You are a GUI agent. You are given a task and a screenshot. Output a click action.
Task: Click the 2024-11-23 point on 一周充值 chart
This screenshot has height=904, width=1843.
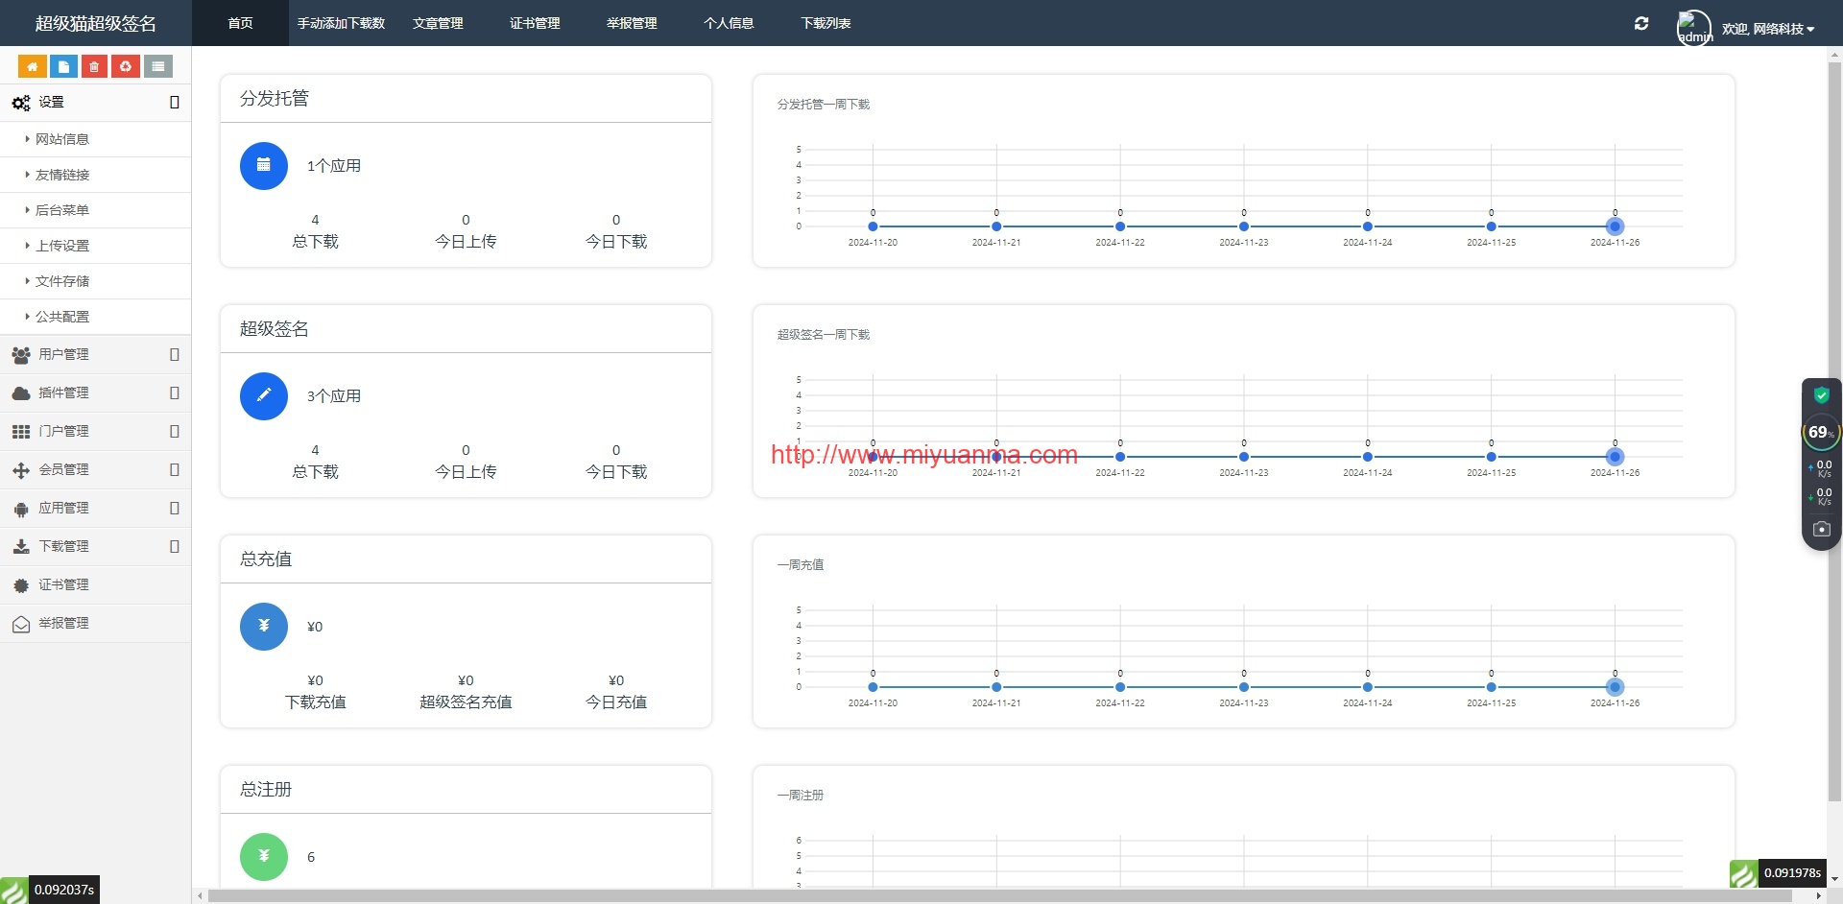coord(1244,687)
